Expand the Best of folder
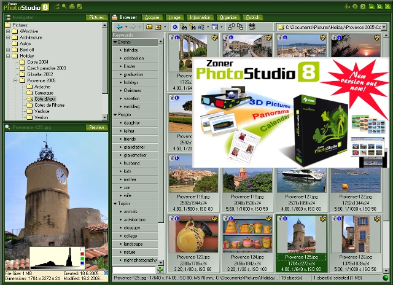The height and width of the screenshot is (285, 393). coord(8,50)
